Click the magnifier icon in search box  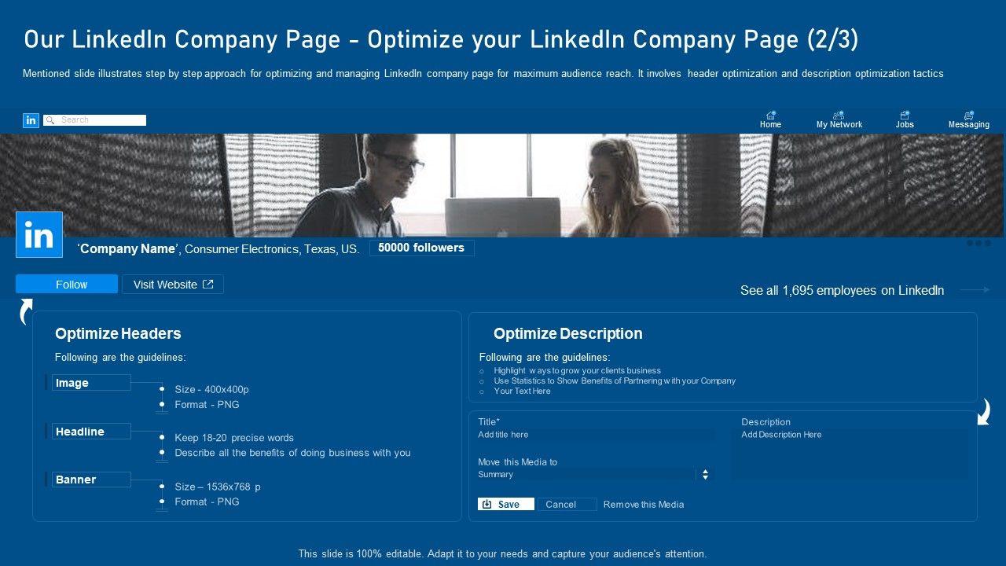coord(50,120)
